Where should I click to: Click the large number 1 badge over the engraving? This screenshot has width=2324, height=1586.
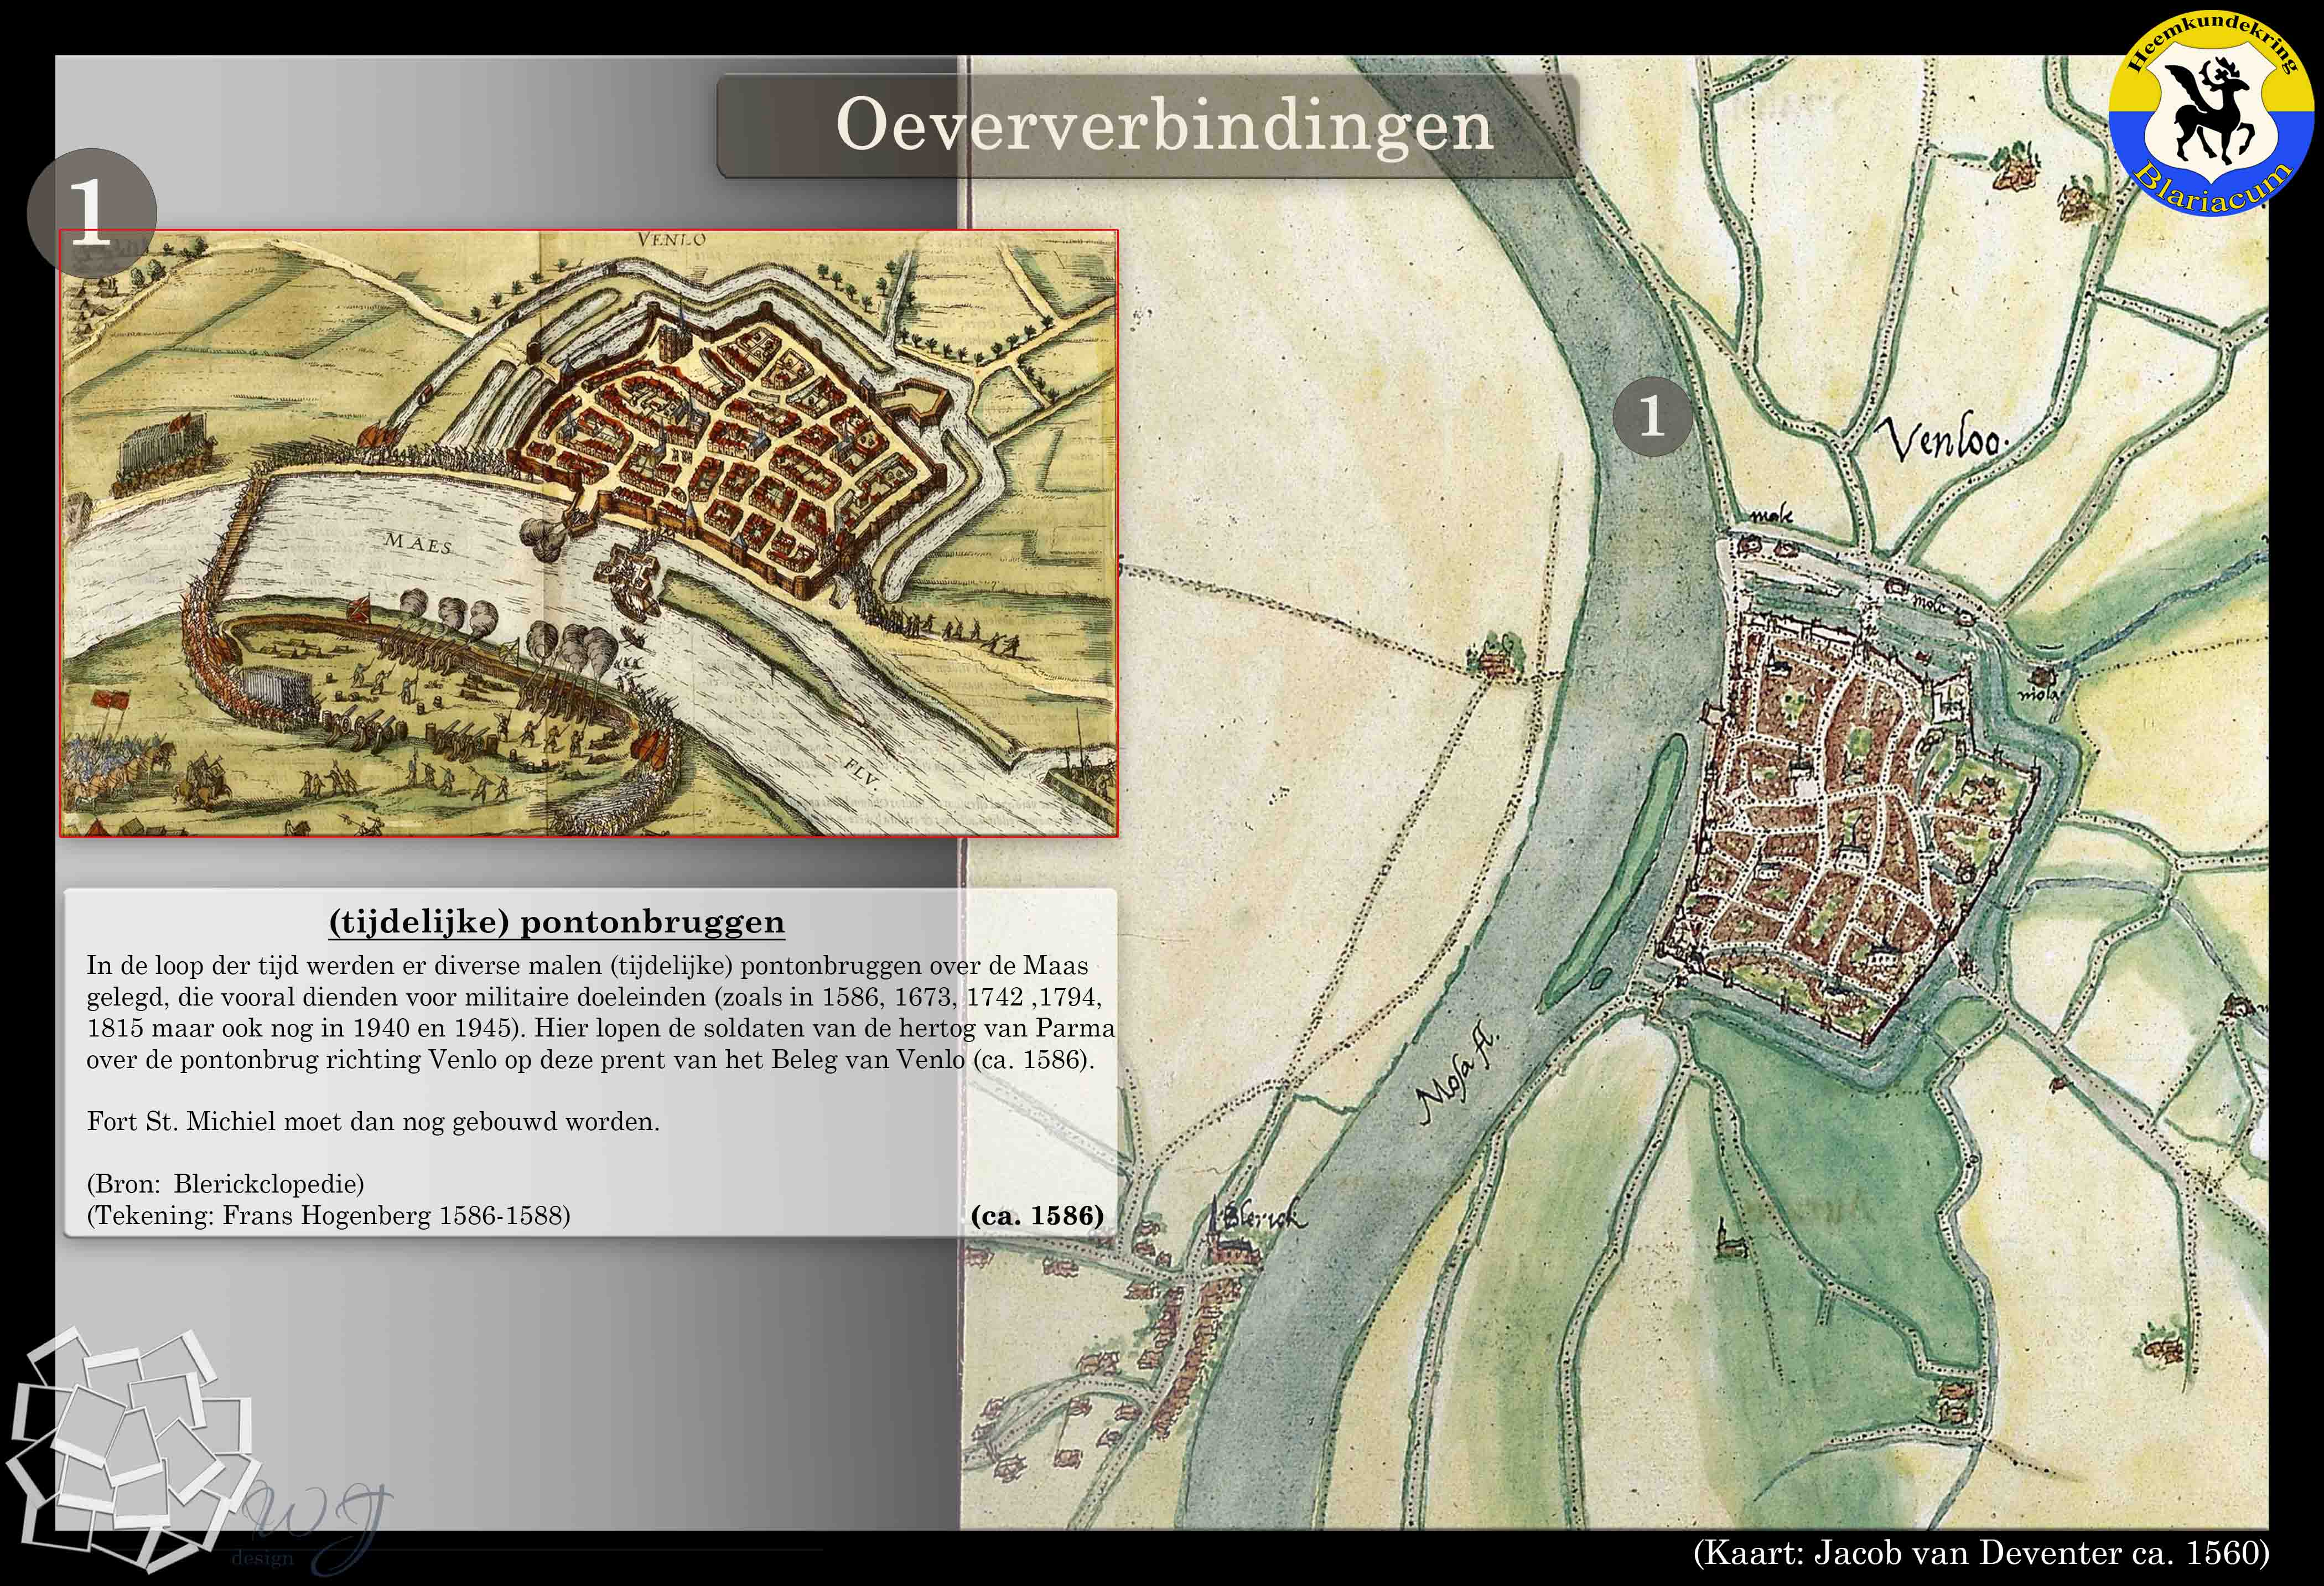(x=91, y=213)
